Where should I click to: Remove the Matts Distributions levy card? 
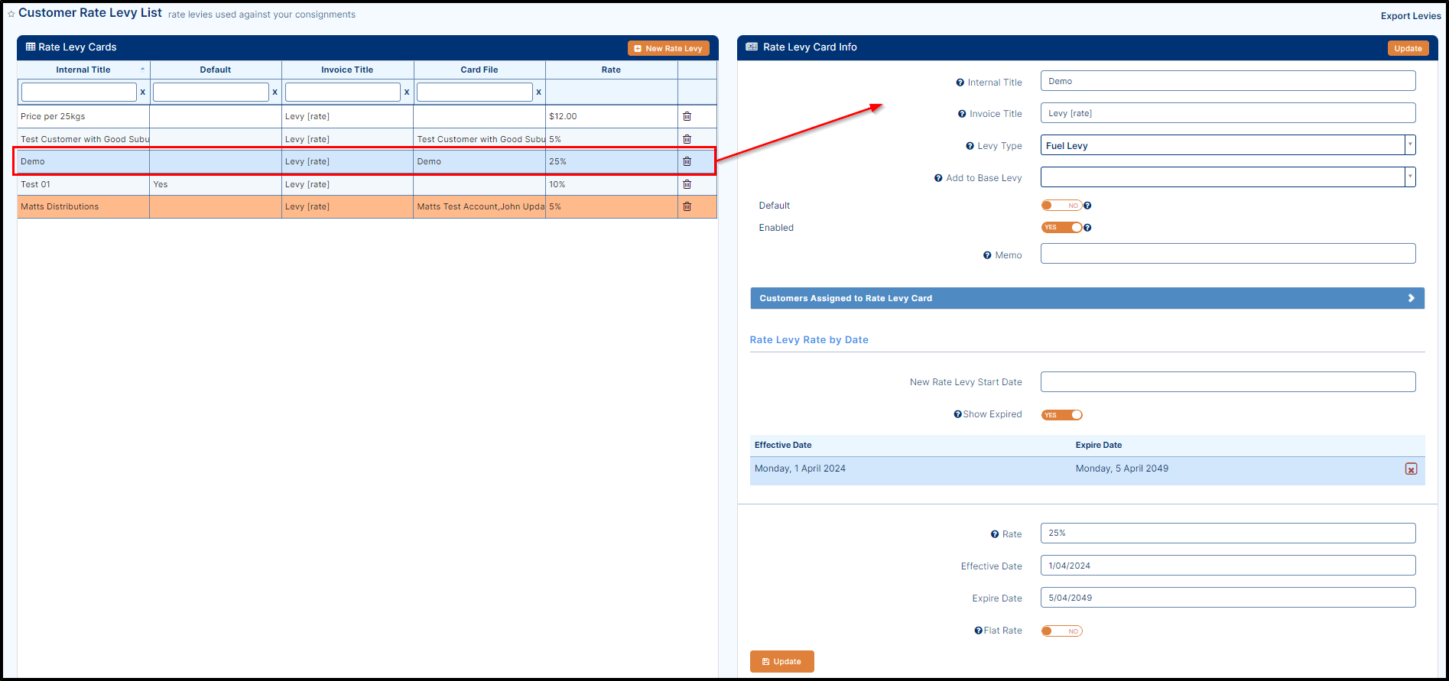coord(687,206)
